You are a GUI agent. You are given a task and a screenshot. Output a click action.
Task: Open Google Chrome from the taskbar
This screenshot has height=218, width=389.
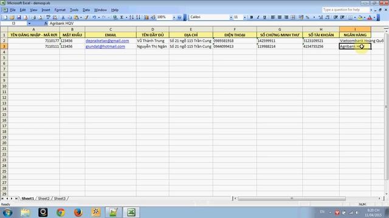pyautogui.click(x=61, y=213)
